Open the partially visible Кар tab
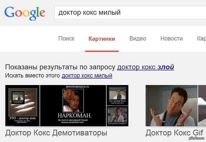Screen dimensions: 206x142 click(202, 38)
